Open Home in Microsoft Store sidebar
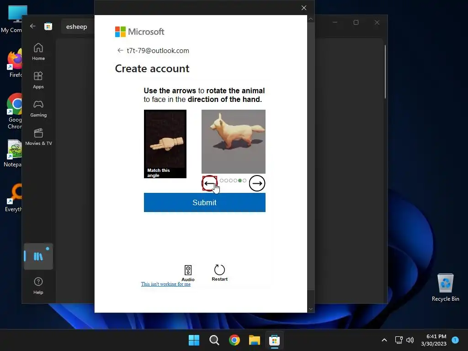 tap(38, 52)
